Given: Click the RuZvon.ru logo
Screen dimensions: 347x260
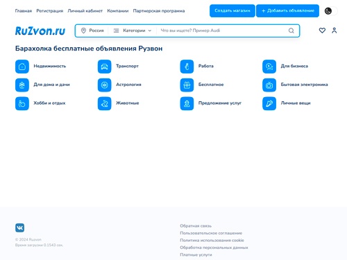Looking at the screenshot, I should coord(40,31).
